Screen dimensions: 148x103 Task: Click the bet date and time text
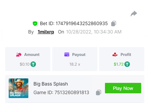94,32
